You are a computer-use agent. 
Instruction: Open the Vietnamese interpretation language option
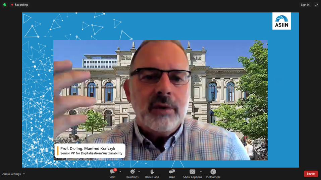click(x=213, y=174)
